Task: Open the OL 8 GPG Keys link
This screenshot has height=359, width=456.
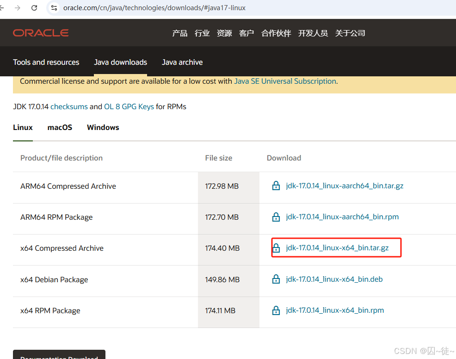Action: click(129, 107)
